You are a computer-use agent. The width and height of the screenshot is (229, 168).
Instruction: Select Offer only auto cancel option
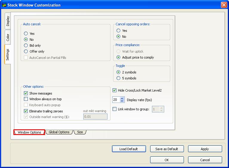[26, 51]
